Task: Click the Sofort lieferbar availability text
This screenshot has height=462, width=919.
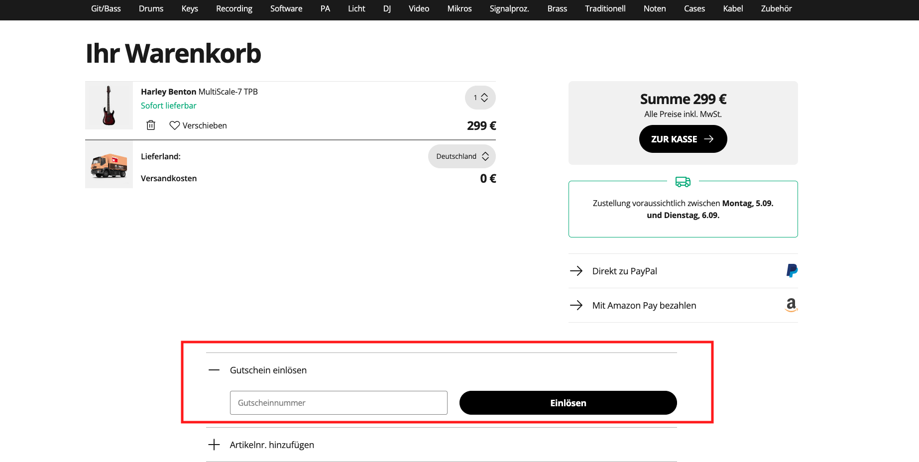Action: pos(168,106)
